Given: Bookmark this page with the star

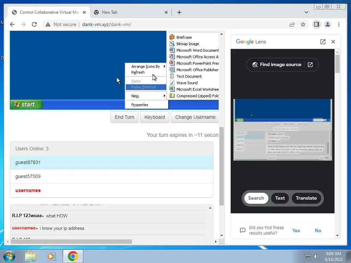Looking at the screenshot, I should click(x=303, y=24).
